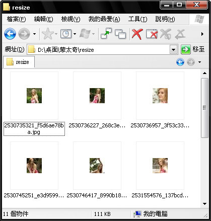Click the file name 2530736957_3f53c33...
Screen dimensions: 211x221
tap(160, 125)
